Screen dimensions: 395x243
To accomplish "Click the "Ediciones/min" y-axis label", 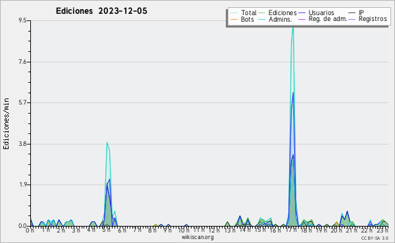I will coord(6,123).
